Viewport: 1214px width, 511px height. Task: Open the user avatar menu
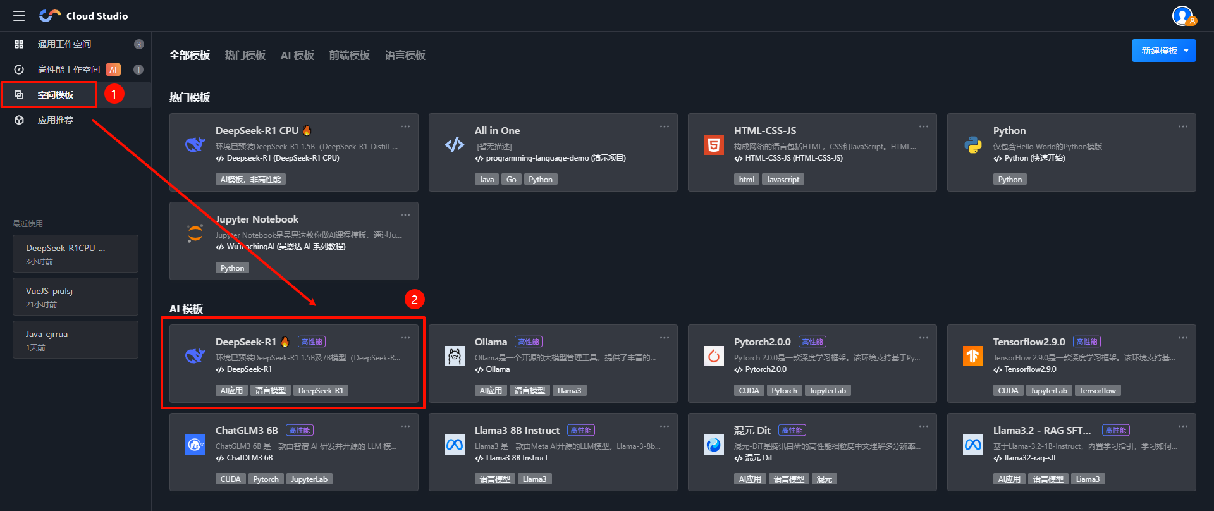click(x=1183, y=16)
